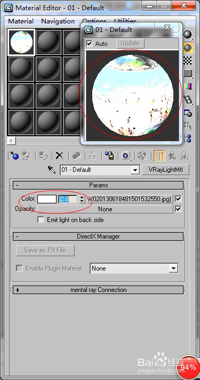Open the Options menu
200x380 pixels.
94,21
